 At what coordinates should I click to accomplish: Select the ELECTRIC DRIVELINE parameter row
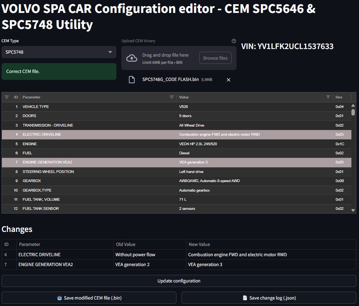tap(114, 134)
